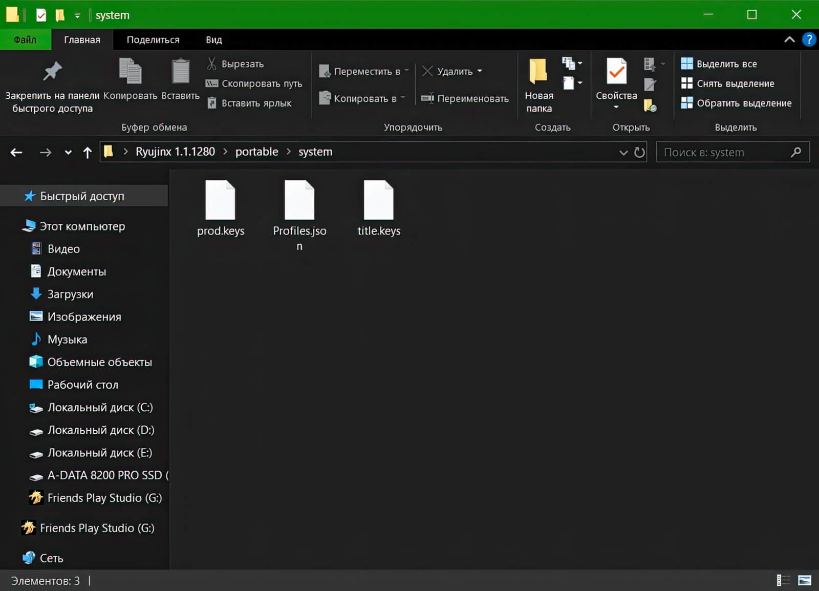Go up one folder level arrow
This screenshot has width=819, height=591.
88,152
